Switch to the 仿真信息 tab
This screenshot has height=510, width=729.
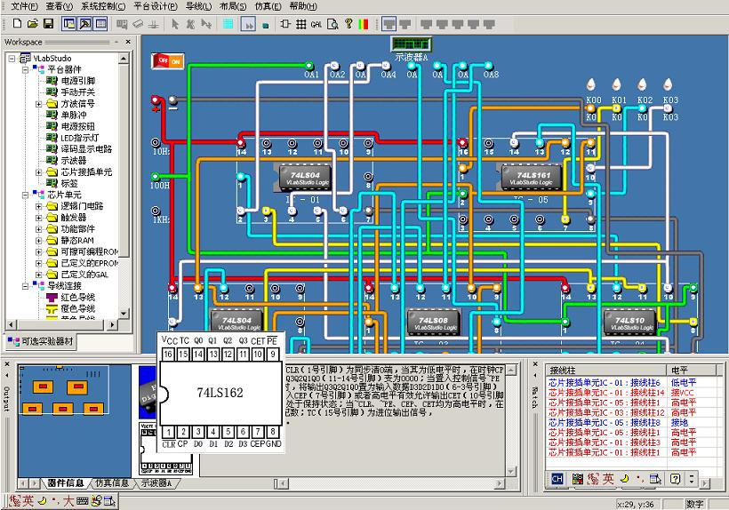click(112, 483)
